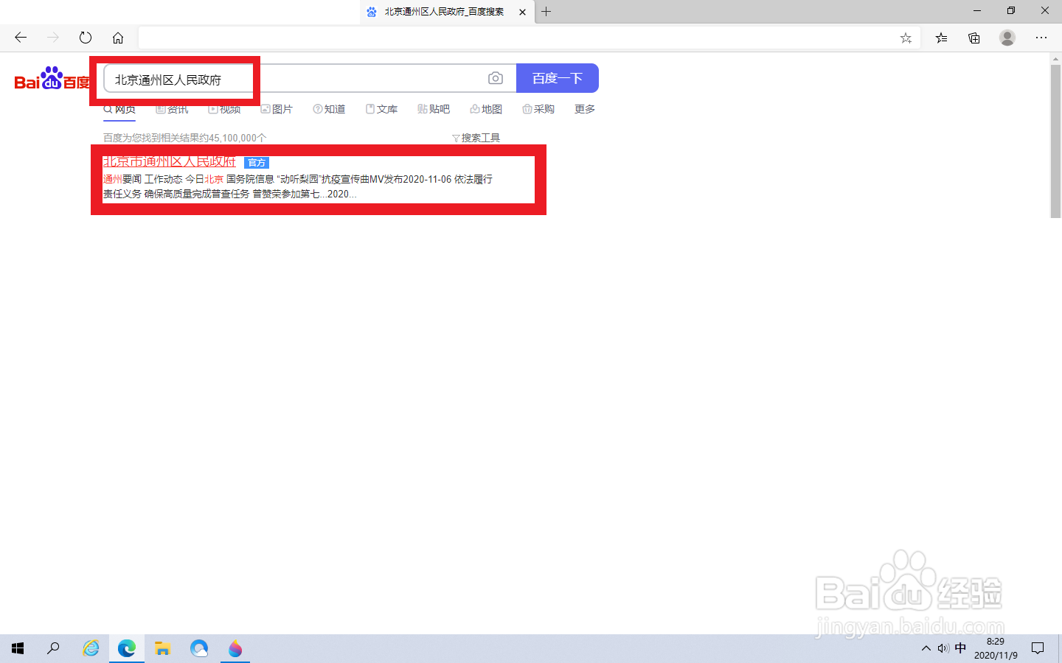This screenshot has width=1062, height=663.
Task: Open the browser home page
Action: pos(118,38)
